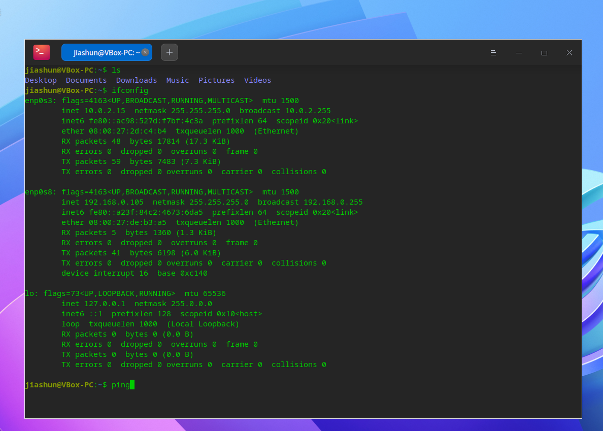
Task: Close the terminal window
Action: click(569, 53)
